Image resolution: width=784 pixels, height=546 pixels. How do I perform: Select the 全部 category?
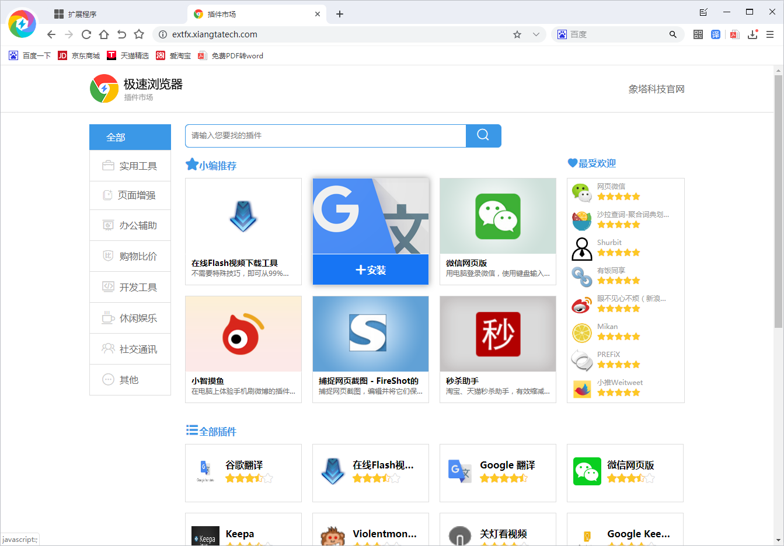click(130, 137)
